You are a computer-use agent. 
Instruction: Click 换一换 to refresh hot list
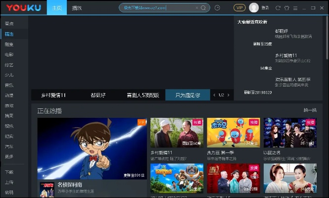click(310, 110)
